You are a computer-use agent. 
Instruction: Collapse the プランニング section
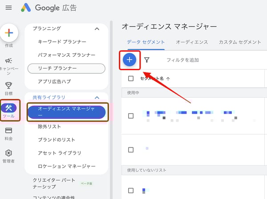97,29
